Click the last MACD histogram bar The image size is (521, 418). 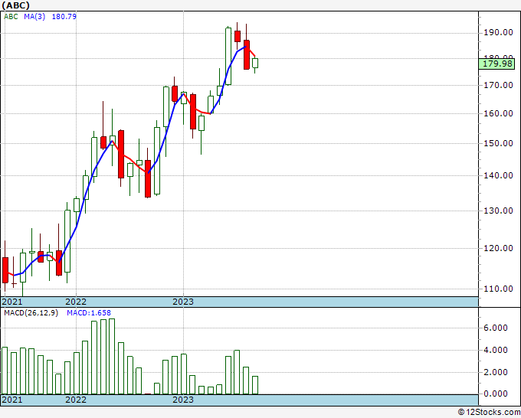pyautogui.click(x=255, y=385)
